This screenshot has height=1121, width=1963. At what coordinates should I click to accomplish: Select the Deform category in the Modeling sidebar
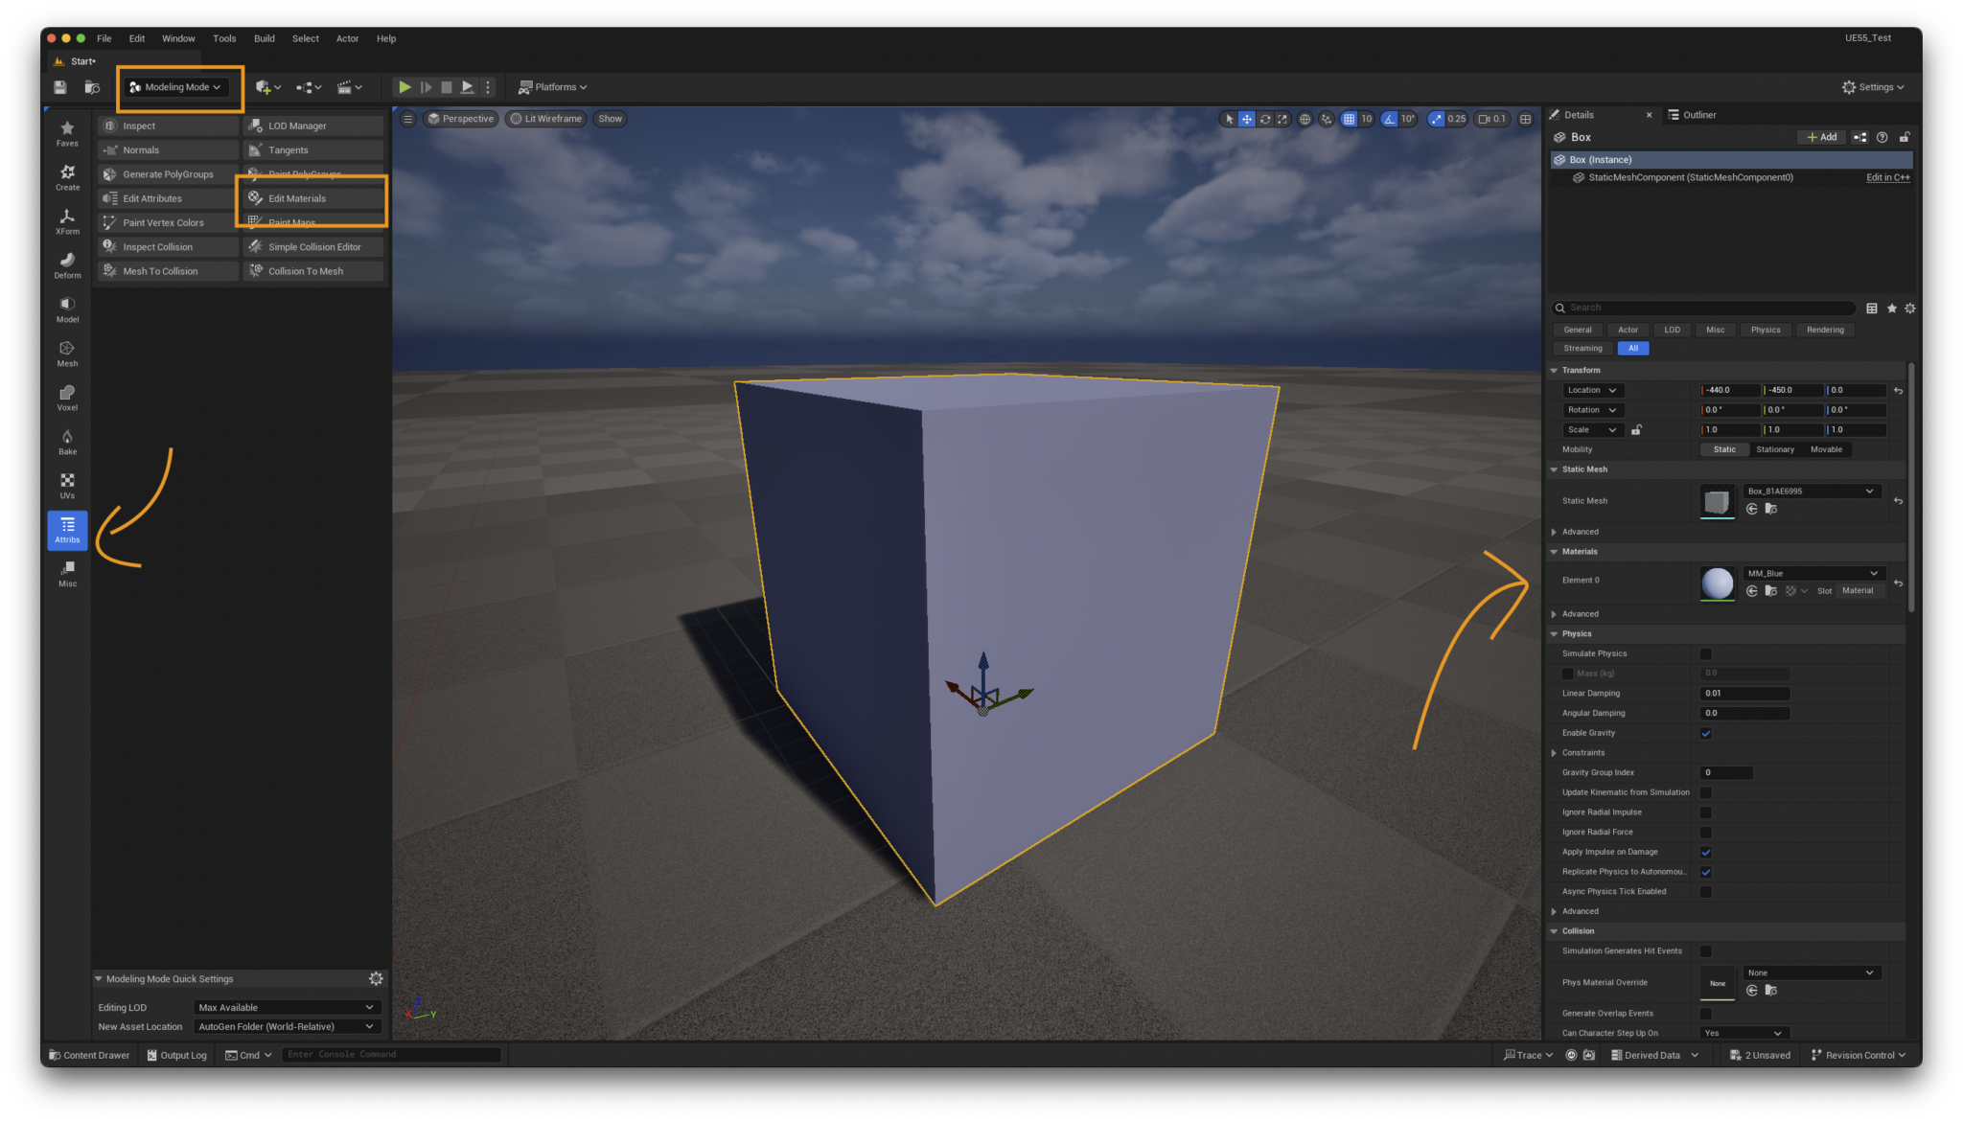[x=67, y=265]
